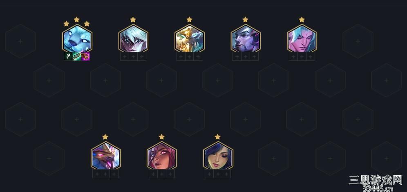Screen dimensions: 407x192
Task: Add first item to purple armored champion
Action: coord(97,174)
